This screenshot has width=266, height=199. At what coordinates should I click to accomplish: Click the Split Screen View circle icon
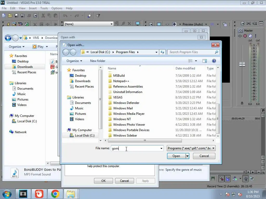(x=174, y=24)
